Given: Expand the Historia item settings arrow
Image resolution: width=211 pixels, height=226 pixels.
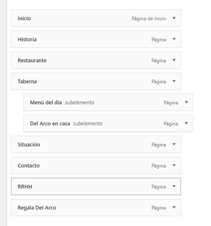Looking at the screenshot, I should [174, 39].
